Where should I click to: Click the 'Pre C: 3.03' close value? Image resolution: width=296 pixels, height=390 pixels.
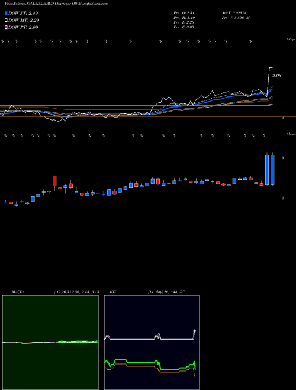tap(184, 27)
